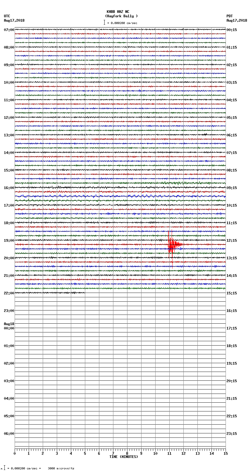Viewport: 249px width, 472px height.
Task: Click the TIME (MINUTES) axis title
Action: tap(124, 457)
